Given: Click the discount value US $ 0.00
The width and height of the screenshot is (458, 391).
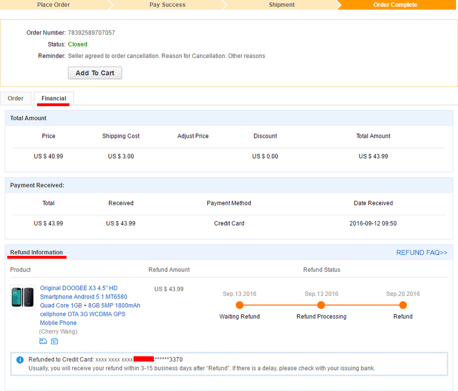Looking at the screenshot, I should click(265, 156).
